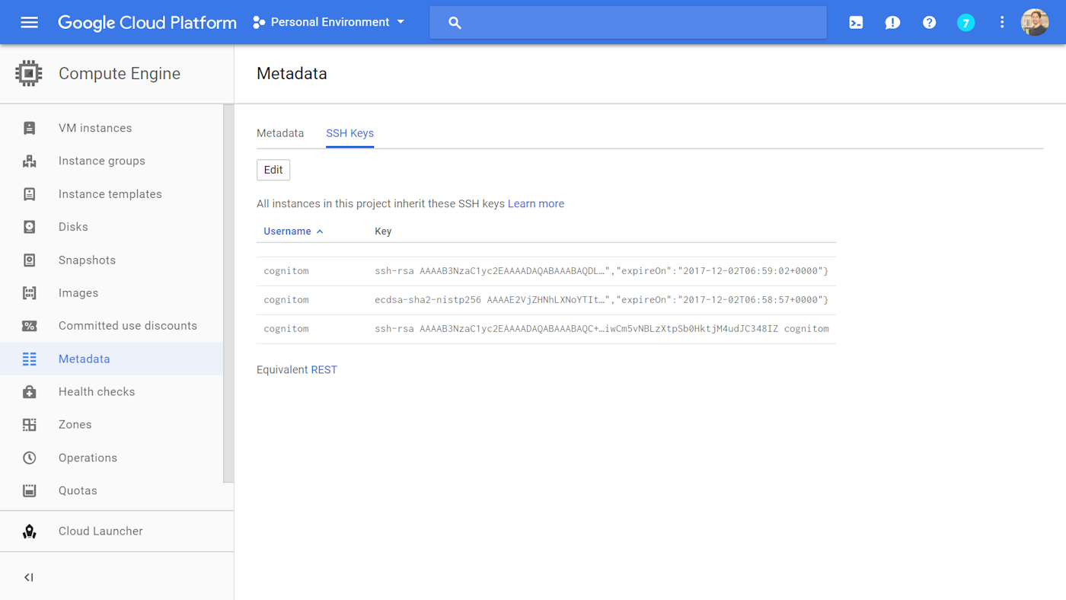Click the Snapshots icon

[29, 260]
